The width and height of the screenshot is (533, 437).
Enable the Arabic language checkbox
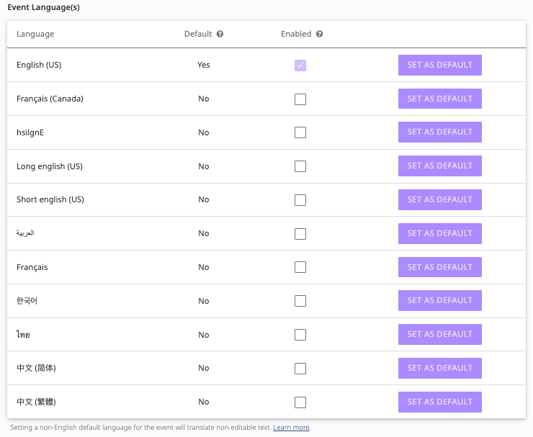coord(300,234)
